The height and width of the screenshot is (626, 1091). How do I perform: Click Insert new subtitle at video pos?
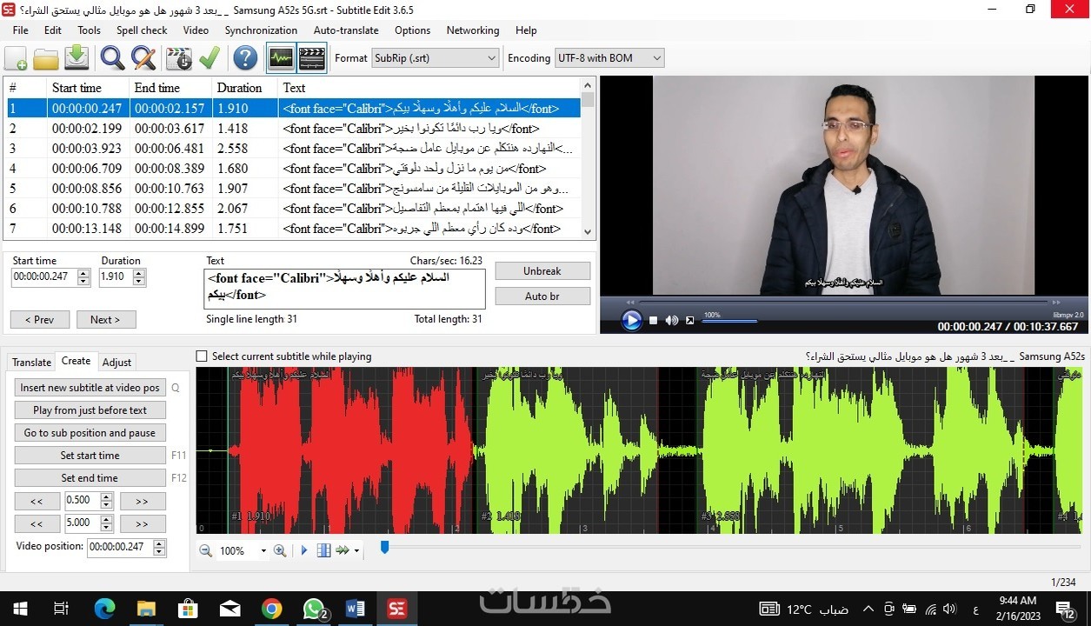click(x=90, y=388)
